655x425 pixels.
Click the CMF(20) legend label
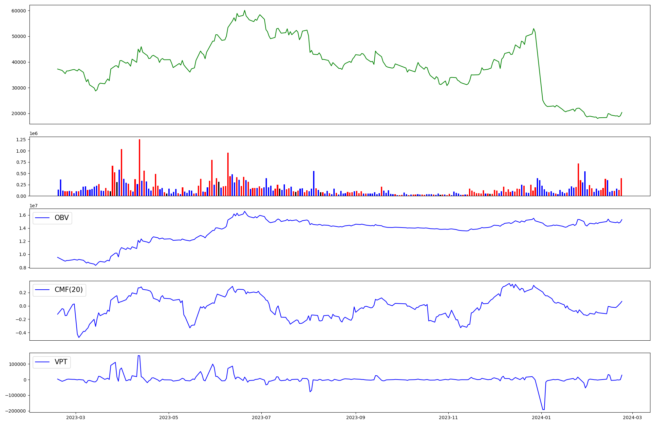[x=68, y=290]
